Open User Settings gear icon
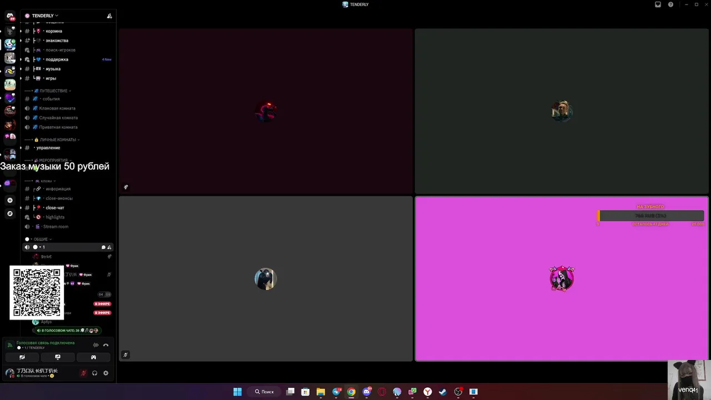The height and width of the screenshot is (400, 711). click(106, 373)
